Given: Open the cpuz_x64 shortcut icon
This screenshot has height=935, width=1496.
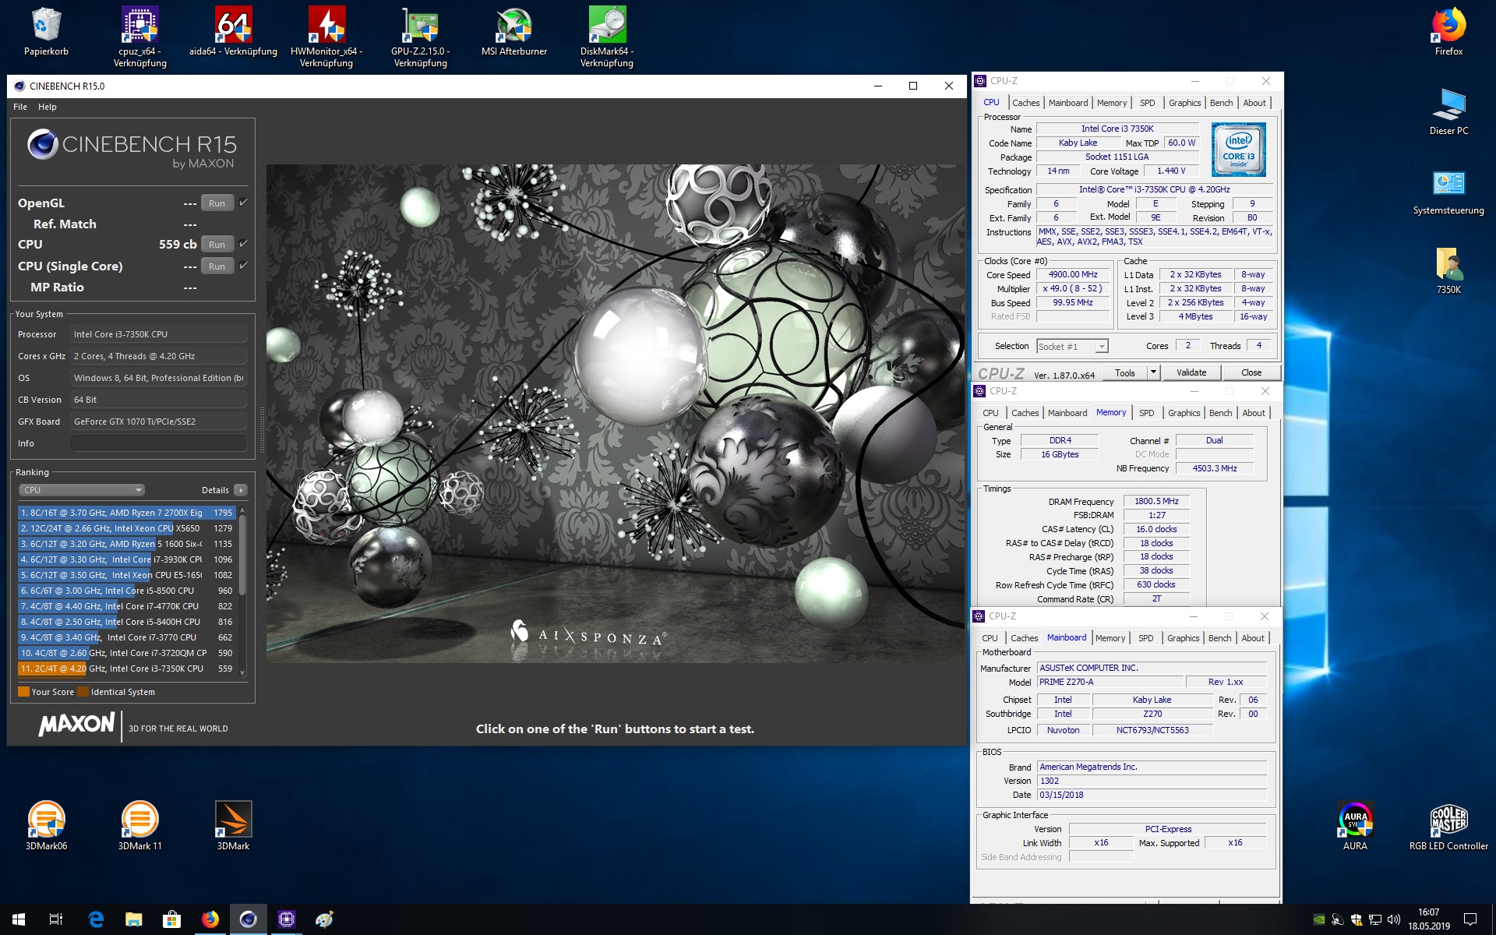Looking at the screenshot, I should (140, 37).
